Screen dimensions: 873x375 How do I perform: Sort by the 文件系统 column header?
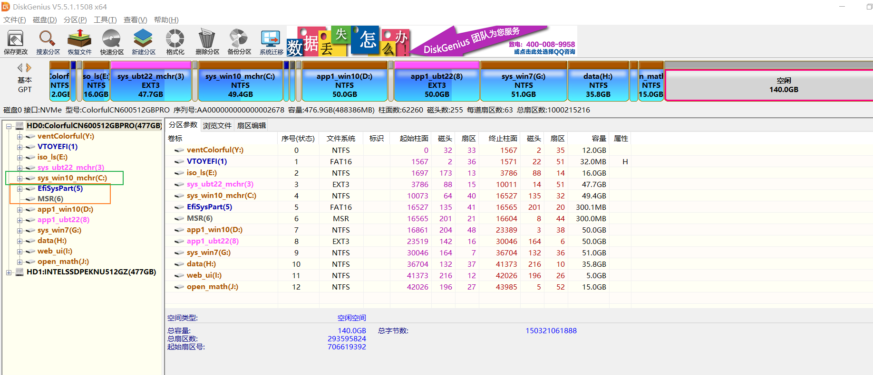pos(340,139)
